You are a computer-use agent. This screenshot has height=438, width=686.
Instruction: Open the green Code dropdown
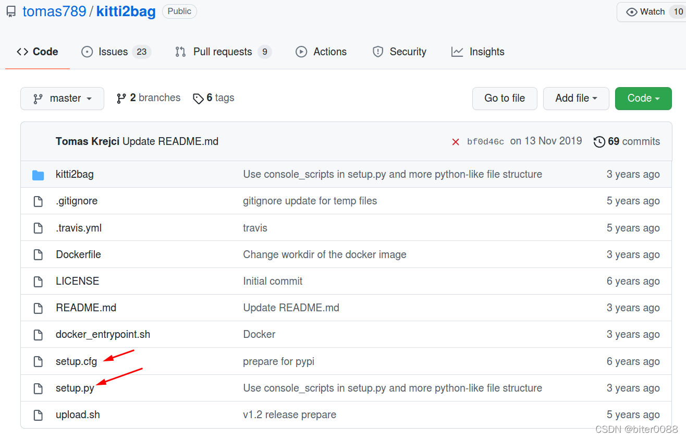[643, 99]
